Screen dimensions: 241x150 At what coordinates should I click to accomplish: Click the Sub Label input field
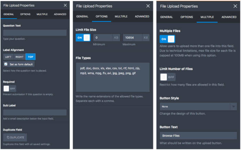point(35,113)
